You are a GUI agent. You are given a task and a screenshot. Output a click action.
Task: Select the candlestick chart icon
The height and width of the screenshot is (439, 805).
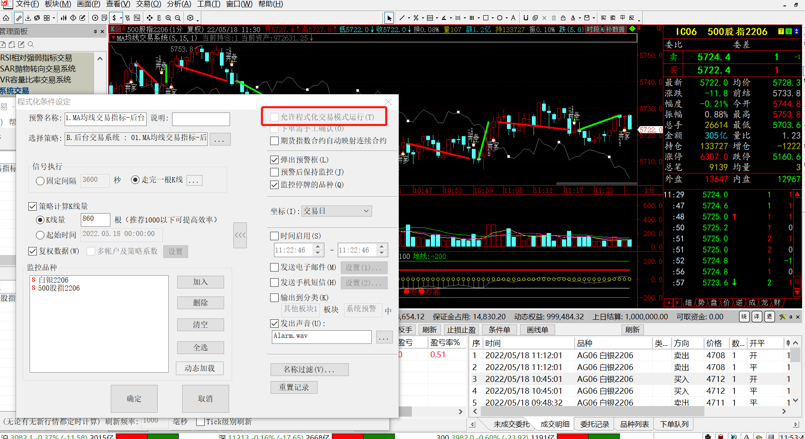[x=63, y=18]
